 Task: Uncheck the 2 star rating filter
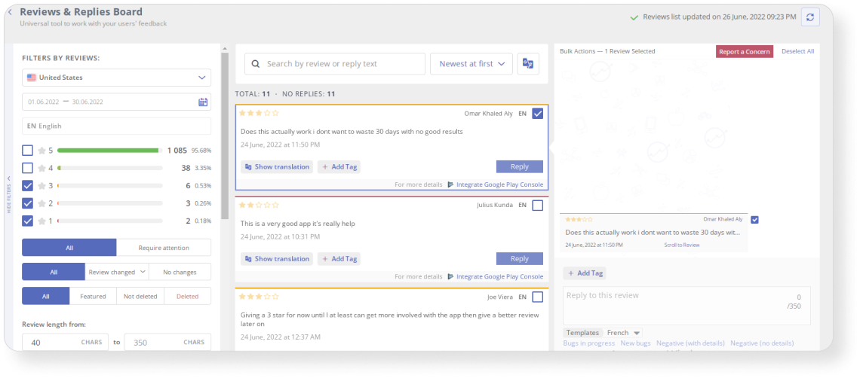27,203
